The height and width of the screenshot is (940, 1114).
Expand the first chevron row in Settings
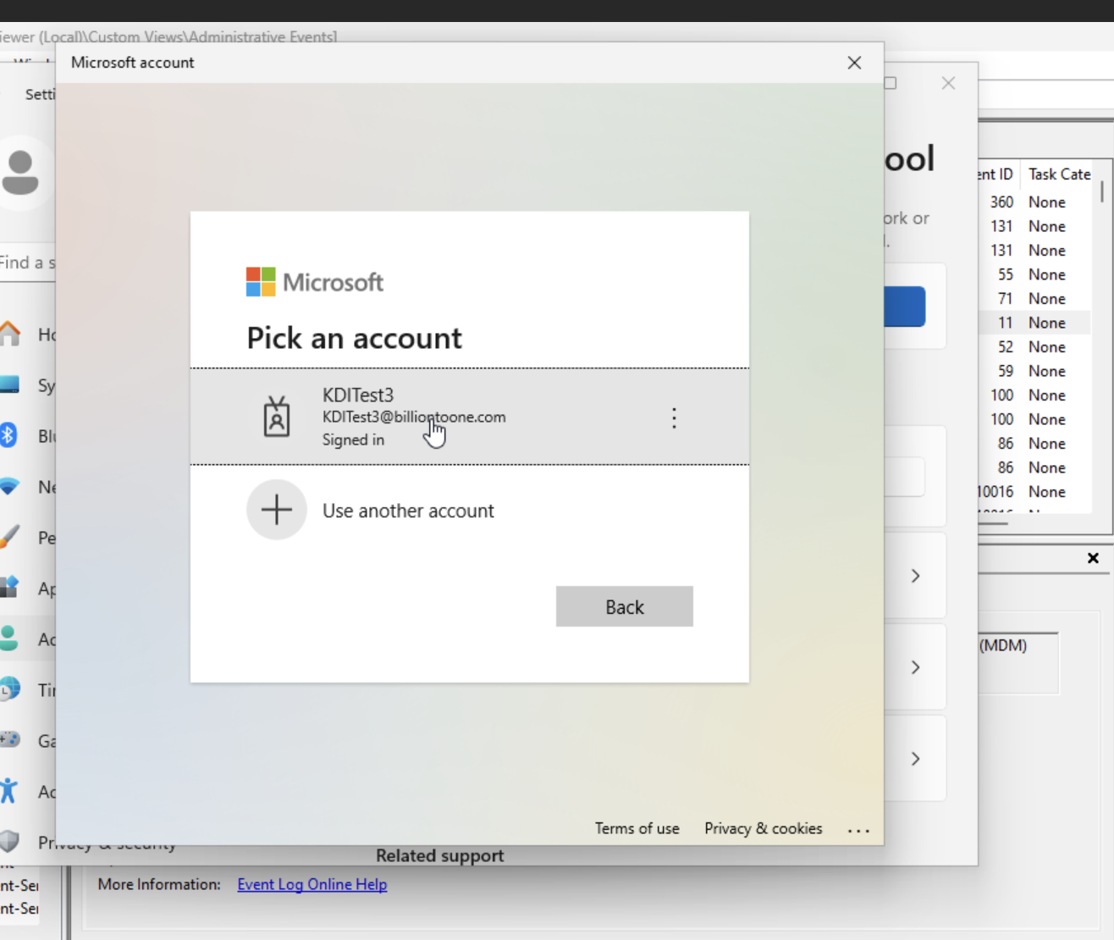point(915,576)
